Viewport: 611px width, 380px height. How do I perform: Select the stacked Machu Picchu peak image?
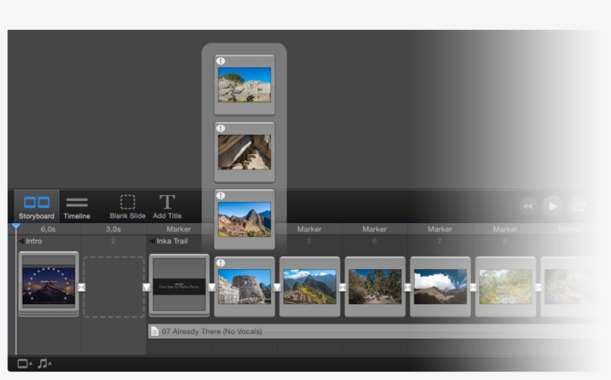click(x=244, y=220)
